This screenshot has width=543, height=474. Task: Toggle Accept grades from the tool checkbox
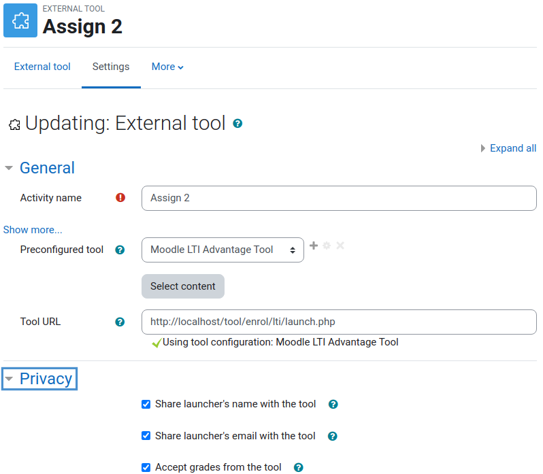(x=146, y=467)
